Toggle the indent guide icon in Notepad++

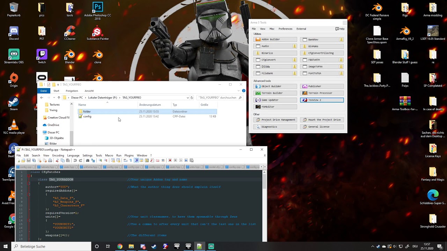[136, 160]
